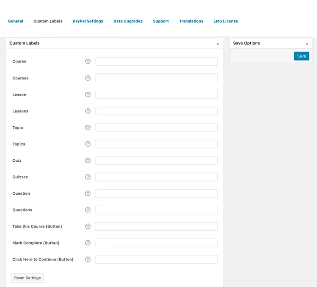
Task: Click the help icon for Quiz
Action: 88,161
